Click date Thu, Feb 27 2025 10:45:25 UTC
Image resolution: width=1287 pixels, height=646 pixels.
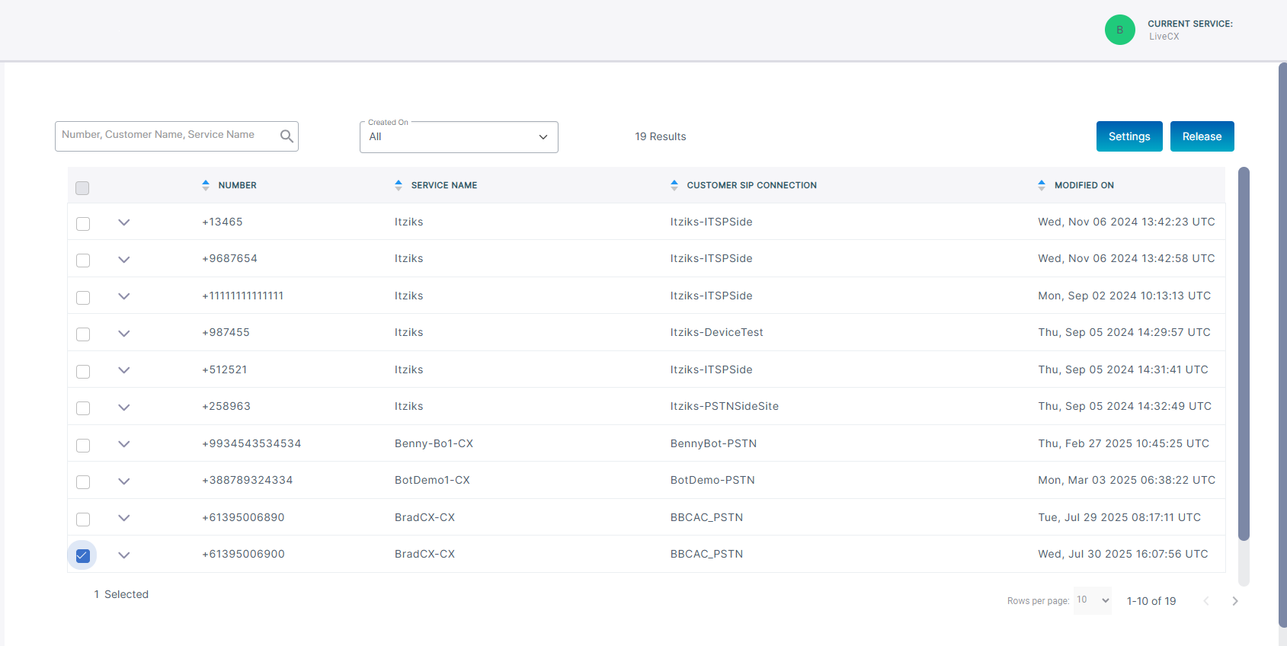coord(1123,443)
